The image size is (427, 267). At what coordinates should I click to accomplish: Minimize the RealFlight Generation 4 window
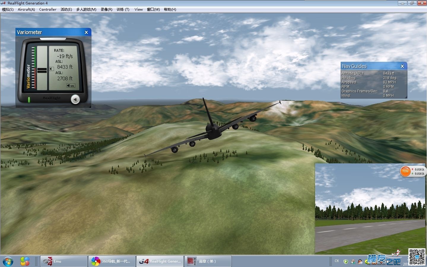coord(402,3)
